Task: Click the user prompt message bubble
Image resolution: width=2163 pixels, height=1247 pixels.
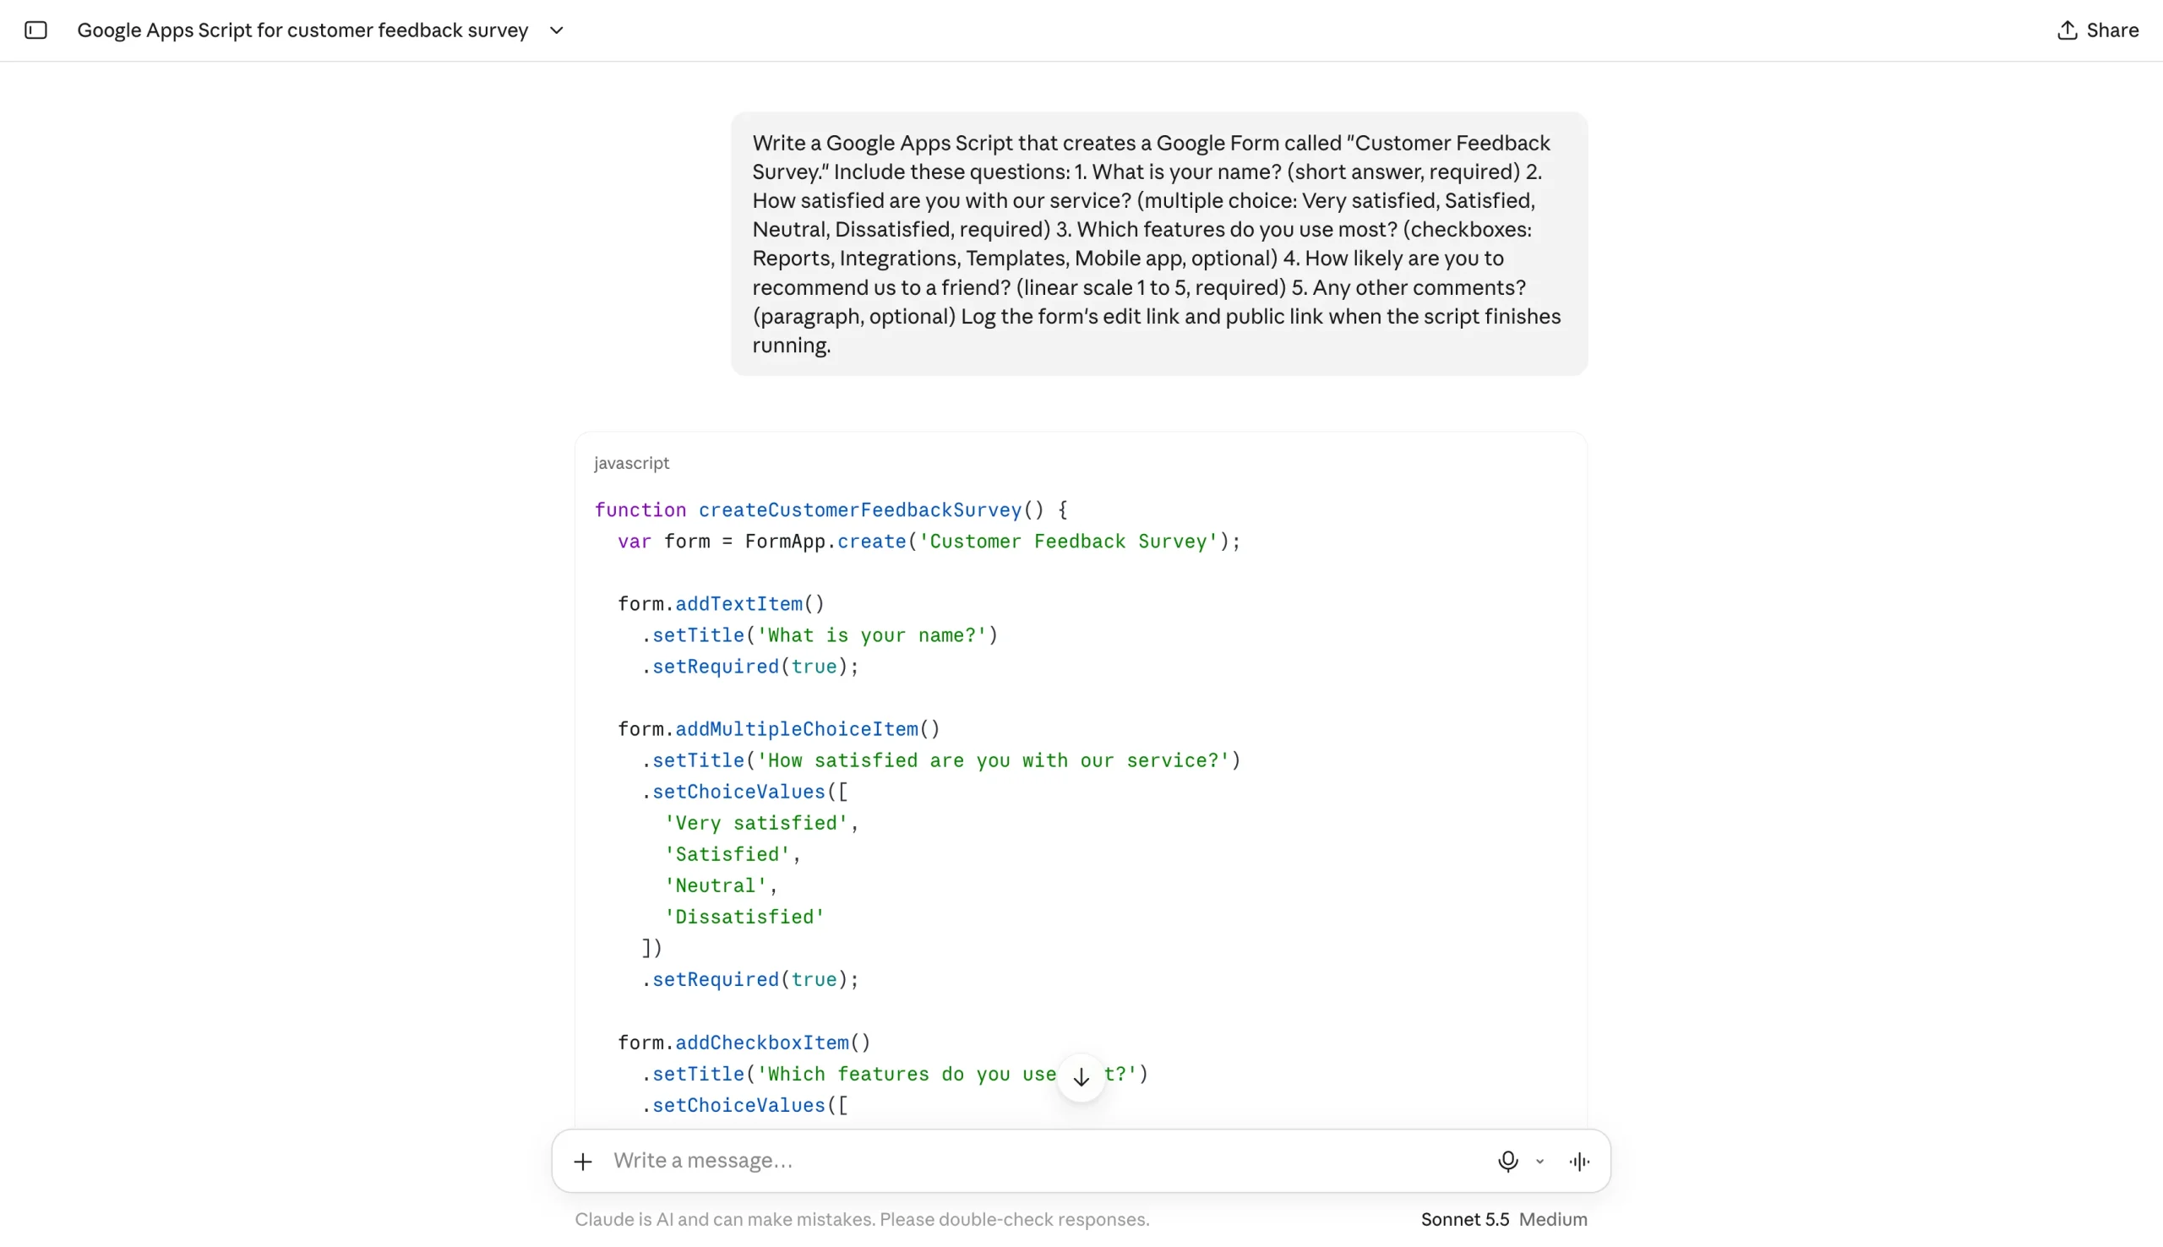Action: pyautogui.click(x=1158, y=244)
